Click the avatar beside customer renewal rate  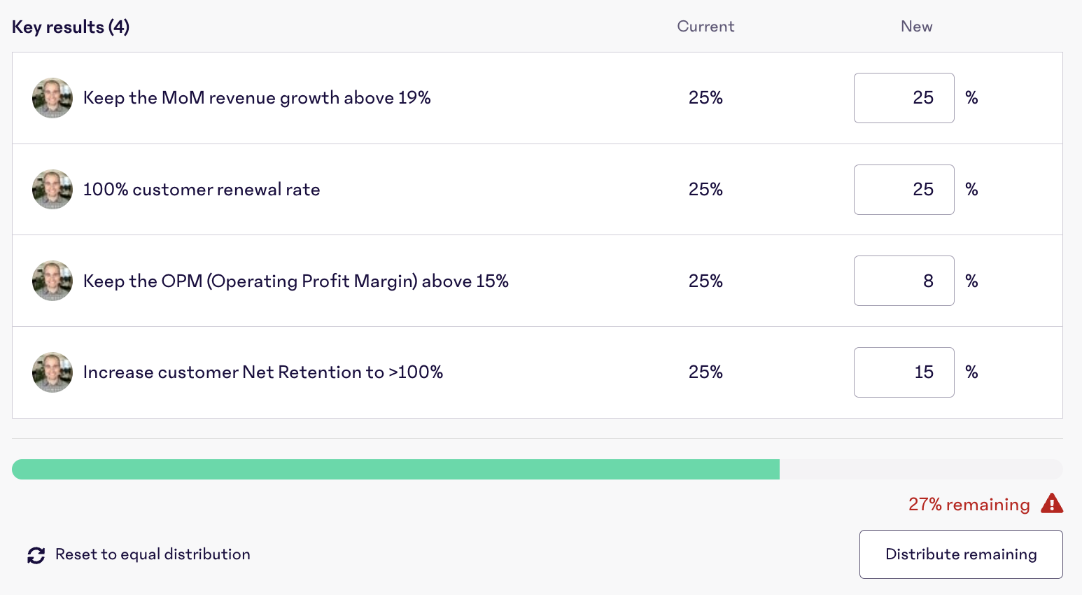(x=52, y=190)
